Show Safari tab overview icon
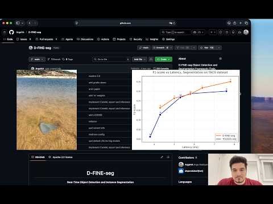This screenshot has height=204, width=273. click(x=246, y=23)
